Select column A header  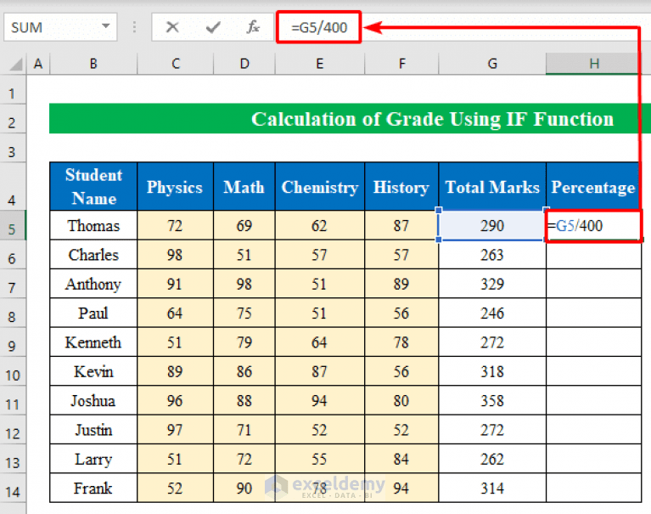(x=38, y=64)
